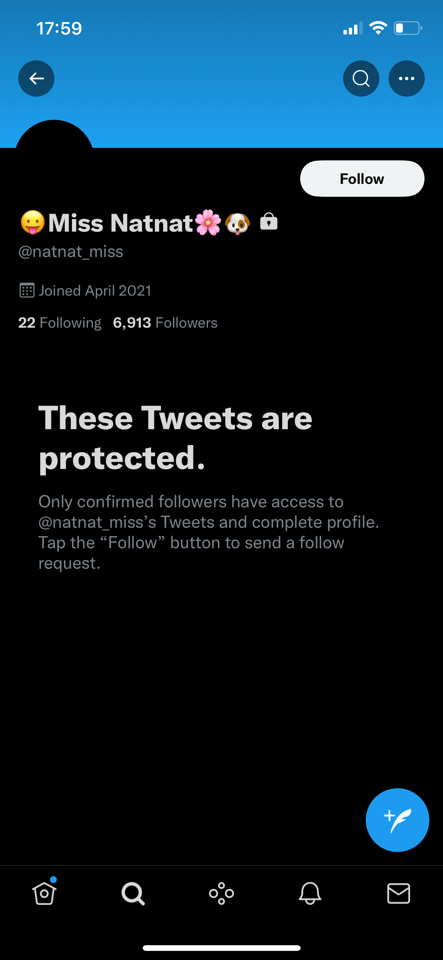Tap the @natnat_miss handle
Screen dimensions: 443x960
pos(71,251)
